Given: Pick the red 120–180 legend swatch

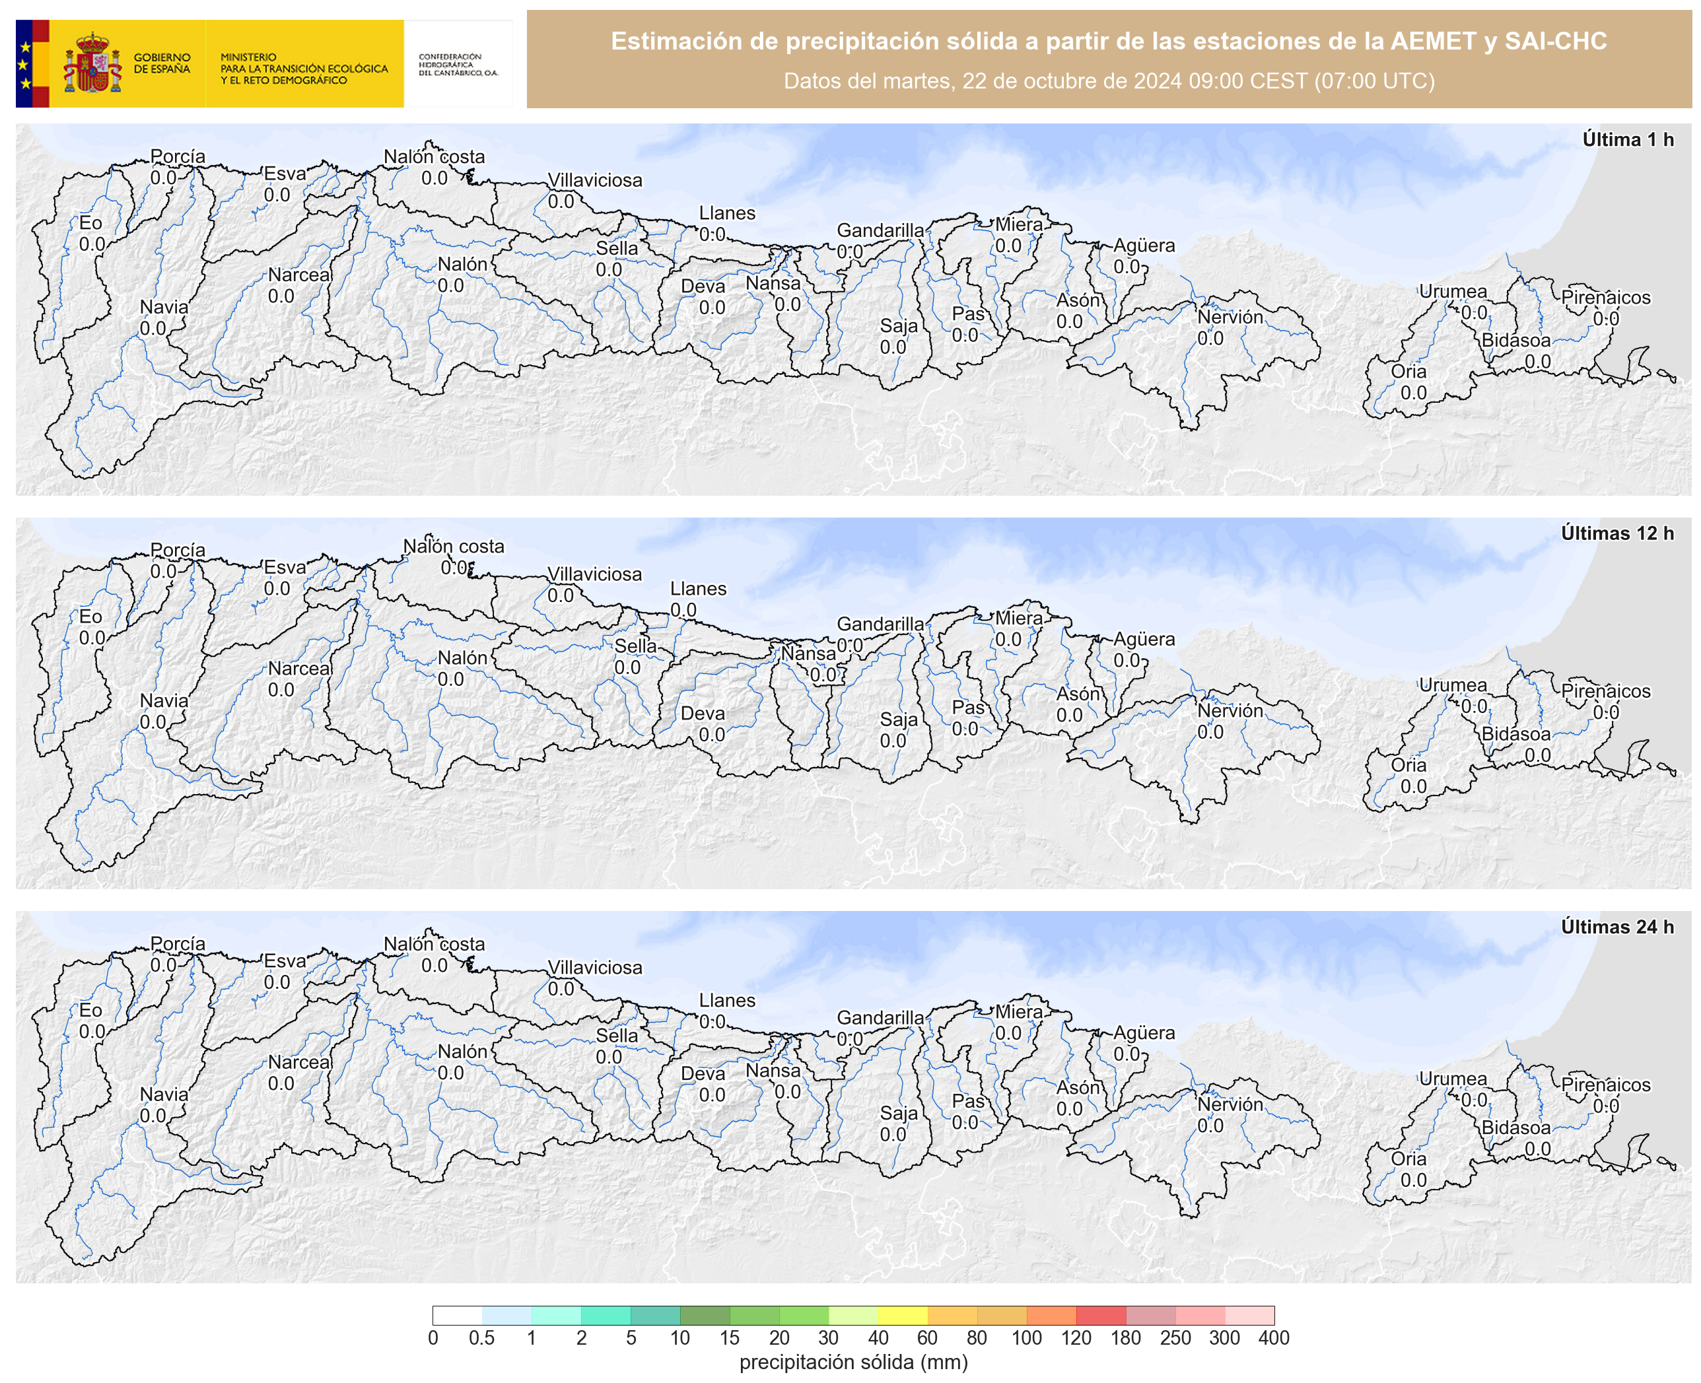Looking at the screenshot, I should point(1101,1315).
